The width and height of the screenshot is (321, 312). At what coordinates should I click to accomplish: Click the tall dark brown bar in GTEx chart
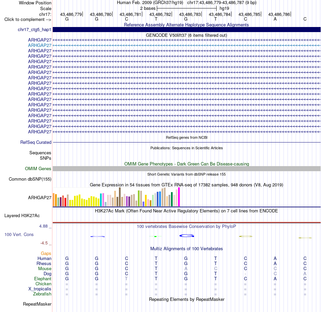tap(120, 197)
